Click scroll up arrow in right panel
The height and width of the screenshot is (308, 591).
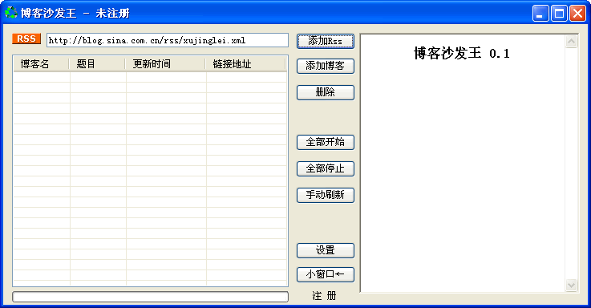coord(572,41)
